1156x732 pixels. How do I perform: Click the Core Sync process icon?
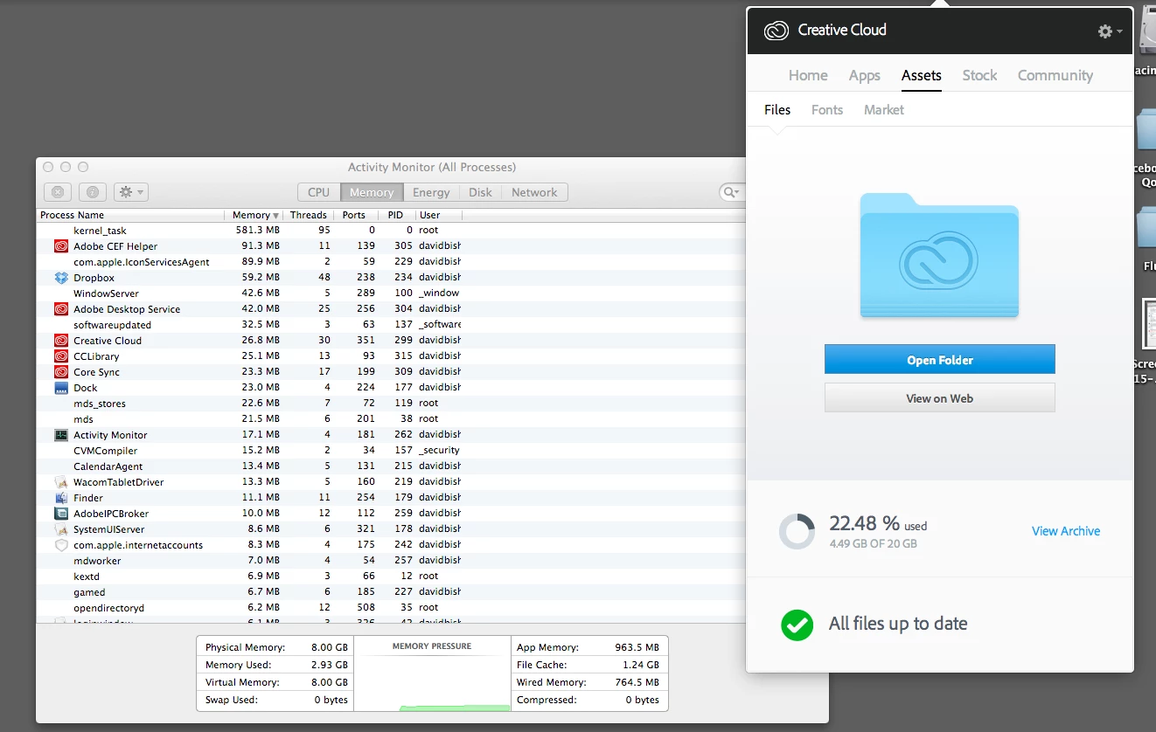[61, 372]
